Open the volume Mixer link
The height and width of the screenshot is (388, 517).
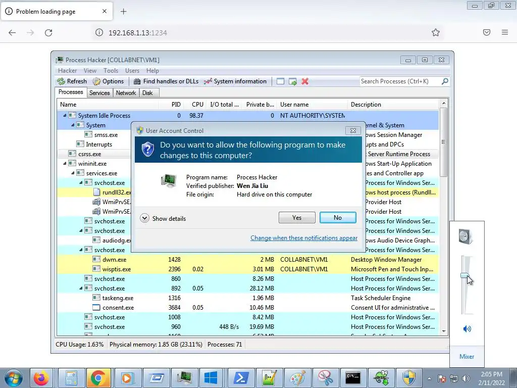coord(467,357)
